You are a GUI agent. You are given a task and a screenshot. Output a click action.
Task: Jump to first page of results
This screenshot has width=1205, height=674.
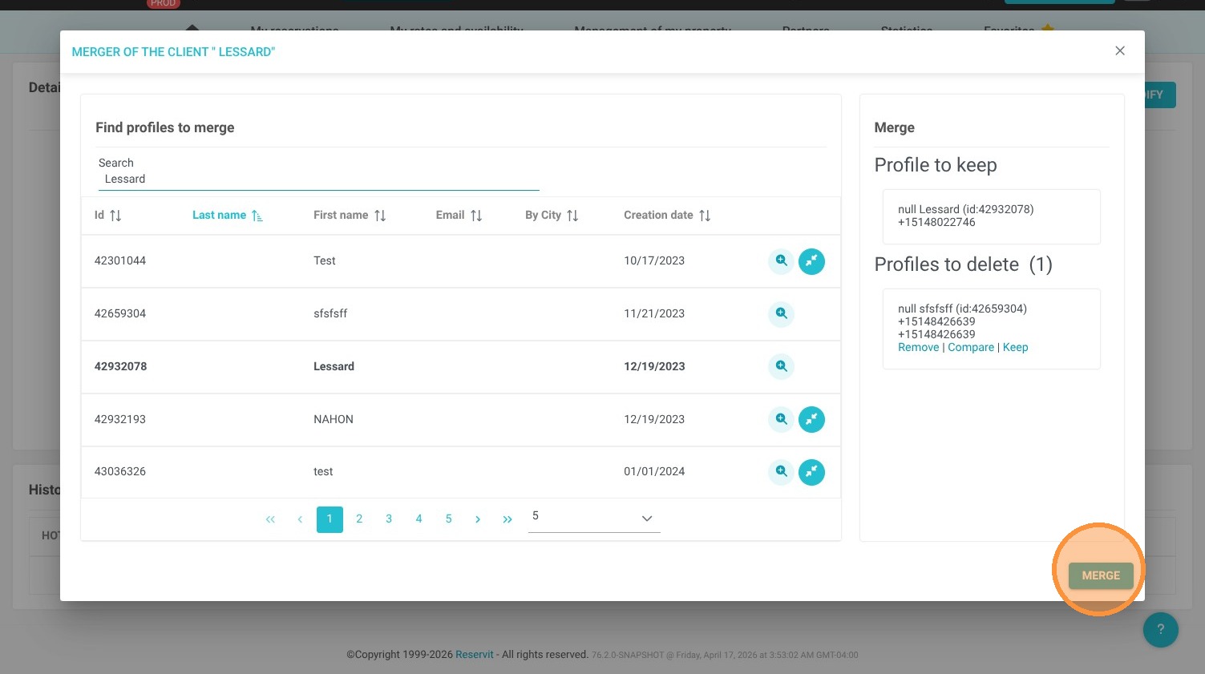[270, 519]
